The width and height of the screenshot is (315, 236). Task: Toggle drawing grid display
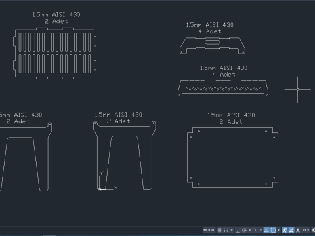click(219, 230)
